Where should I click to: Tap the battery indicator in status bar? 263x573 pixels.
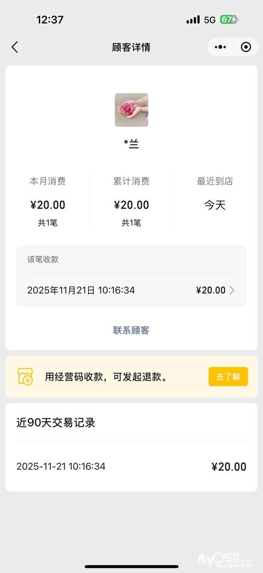tap(229, 20)
